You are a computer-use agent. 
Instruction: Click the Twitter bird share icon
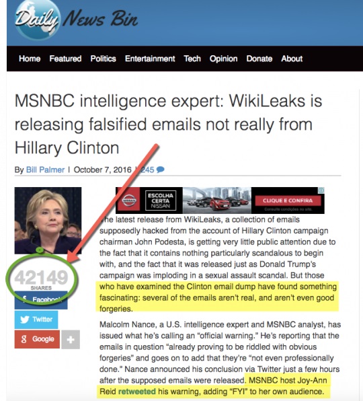(25, 320)
